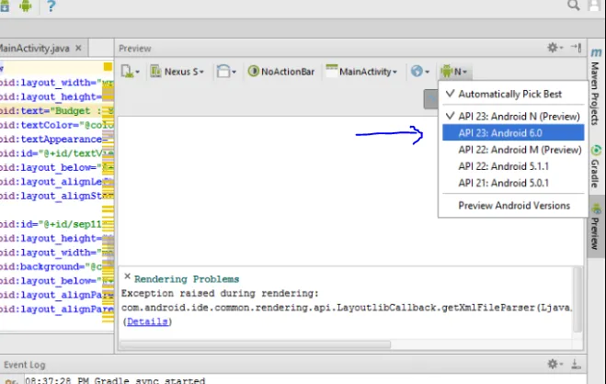Open the Preview panel gear settings
This screenshot has height=384, width=606.
pos(555,48)
